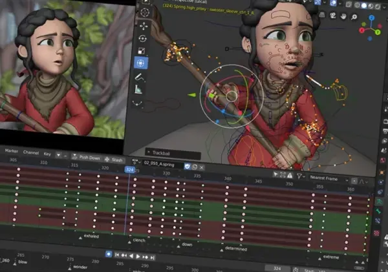Screen dimensions: 388x272
Task: Select the Scale tool in viewport toolbar
Action: pyautogui.click(x=142, y=51)
